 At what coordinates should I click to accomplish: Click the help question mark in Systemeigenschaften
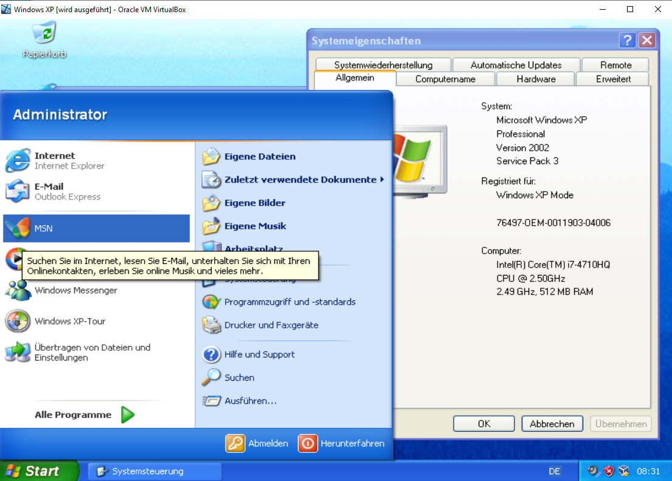point(628,40)
